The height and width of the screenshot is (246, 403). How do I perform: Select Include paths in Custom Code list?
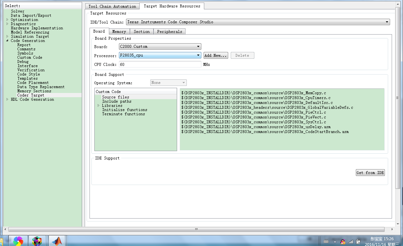[x=117, y=101]
